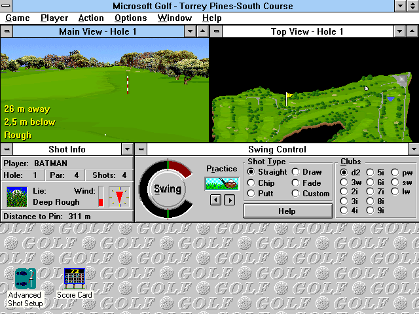Choose the 7i club
This screenshot has width=419, height=314.
375,192
